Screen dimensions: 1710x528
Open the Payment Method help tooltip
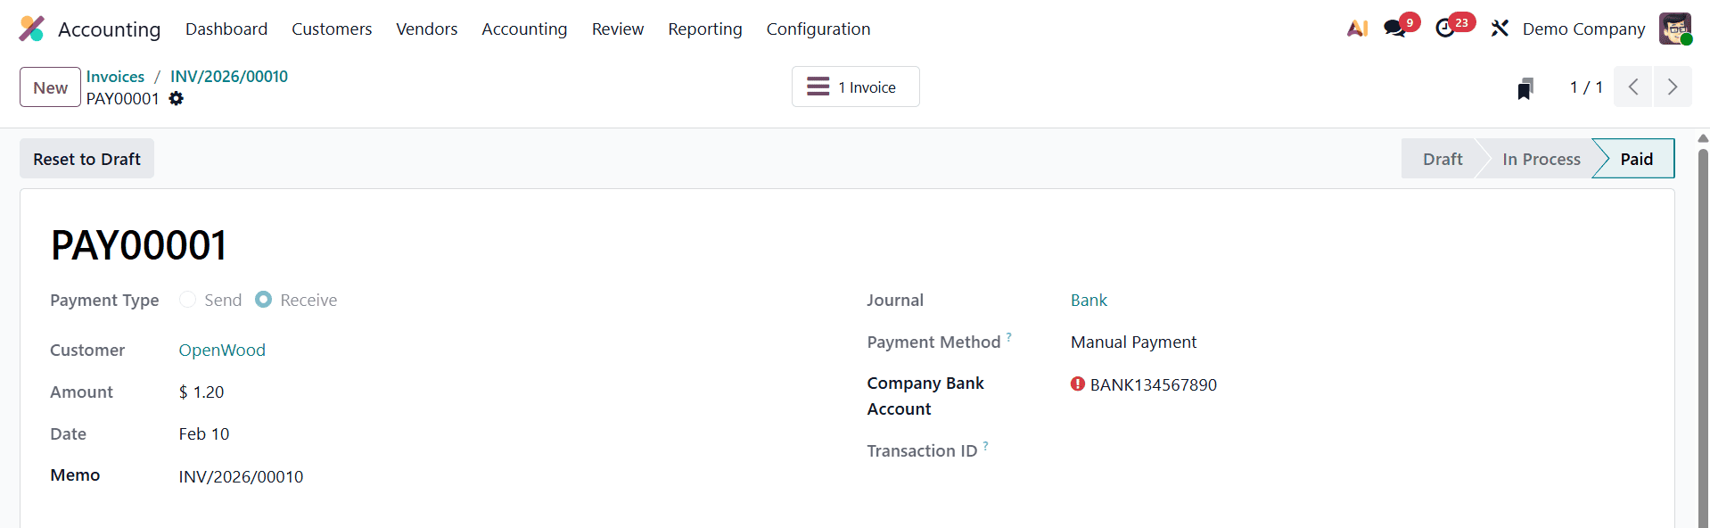(x=1009, y=335)
